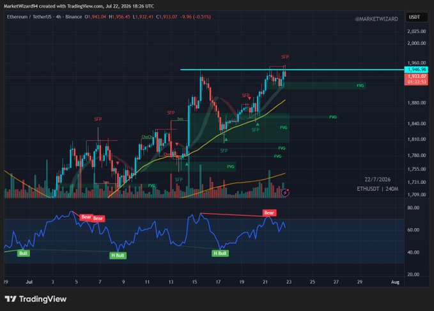Click the Aug label on the time axis
434x311 pixels.
pyautogui.click(x=395, y=282)
